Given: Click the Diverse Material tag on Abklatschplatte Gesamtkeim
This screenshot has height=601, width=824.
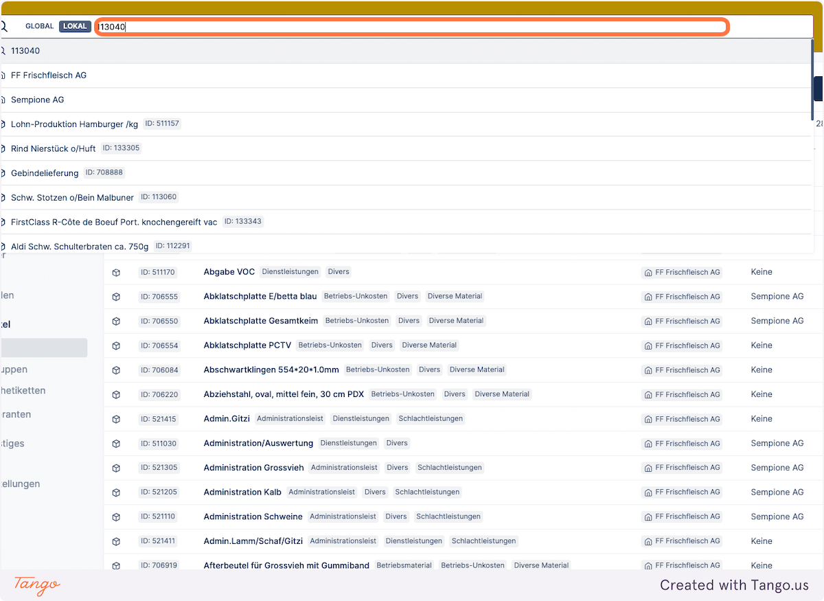Looking at the screenshot, I should (457, 321).
